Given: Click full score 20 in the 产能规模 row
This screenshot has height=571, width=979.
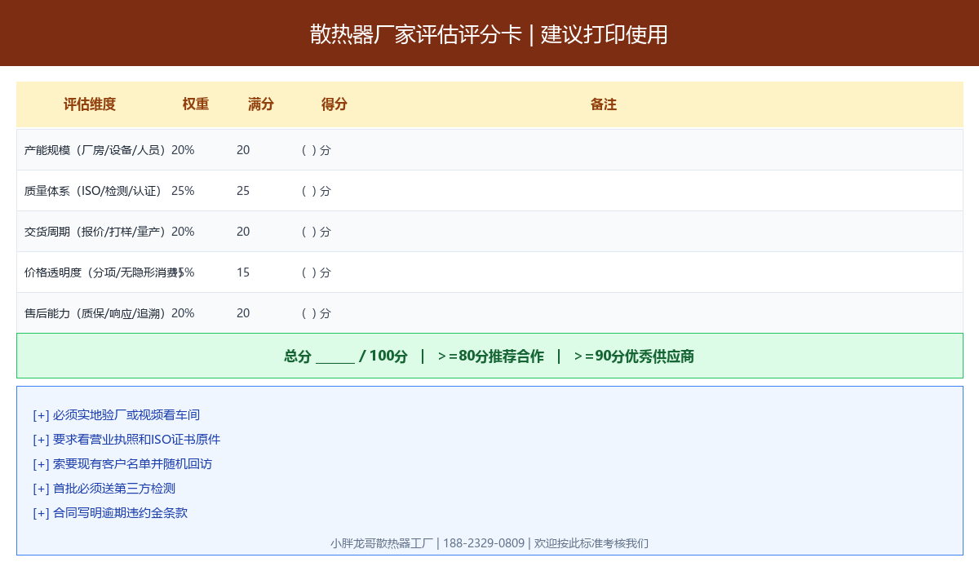Looking at the screenshot, I should 243,150.
